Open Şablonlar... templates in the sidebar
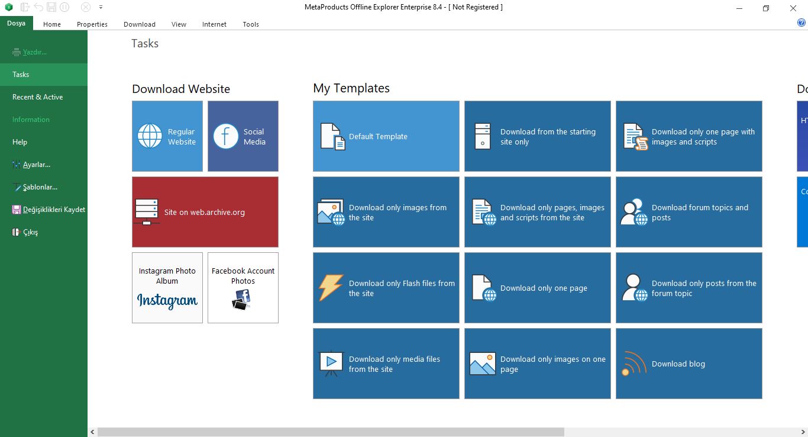 44,187
